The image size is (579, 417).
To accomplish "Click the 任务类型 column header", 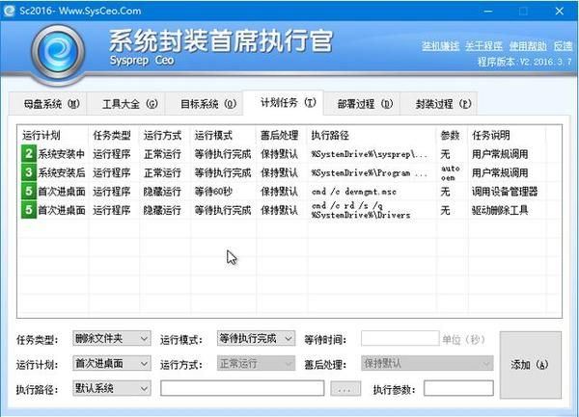I will tap(112, 135).
